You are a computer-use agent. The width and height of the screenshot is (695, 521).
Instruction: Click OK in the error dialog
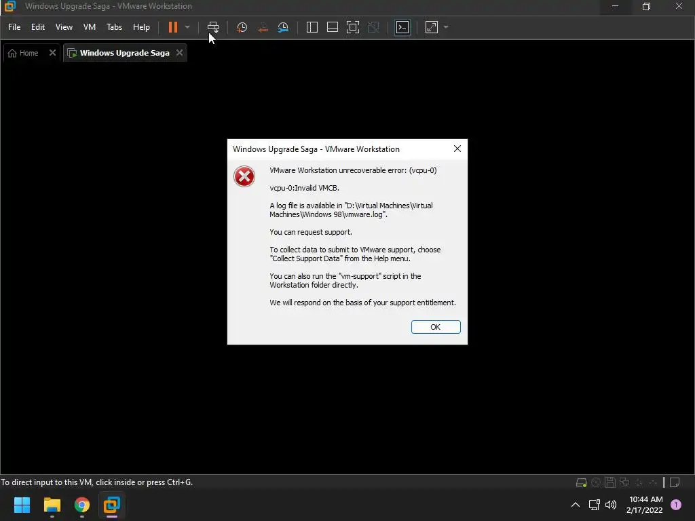[x=436, y=327]
